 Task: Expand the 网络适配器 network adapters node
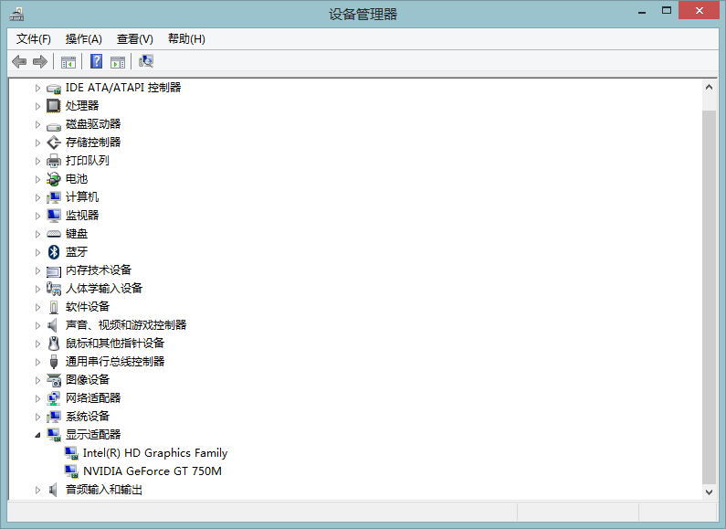point(37,398)
